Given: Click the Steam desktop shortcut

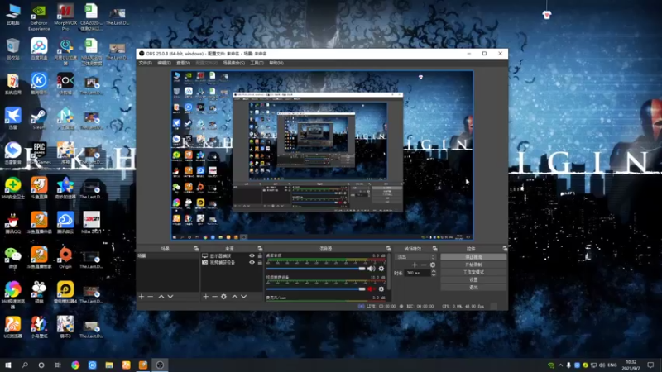Looking at the screenshot, I should (x=39, y=119).
